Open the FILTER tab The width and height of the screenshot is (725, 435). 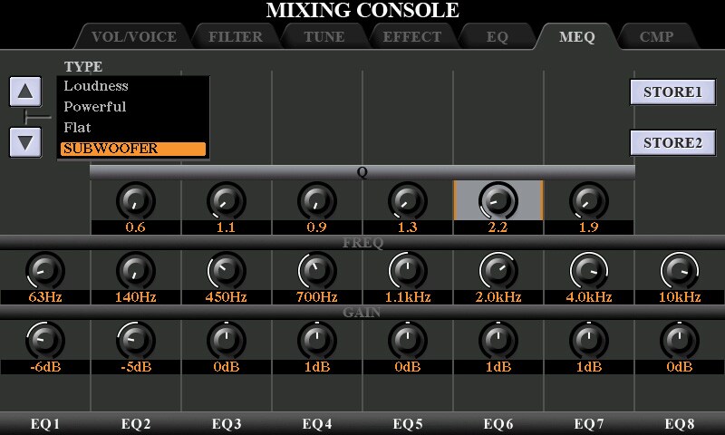(x=235, y=37)
